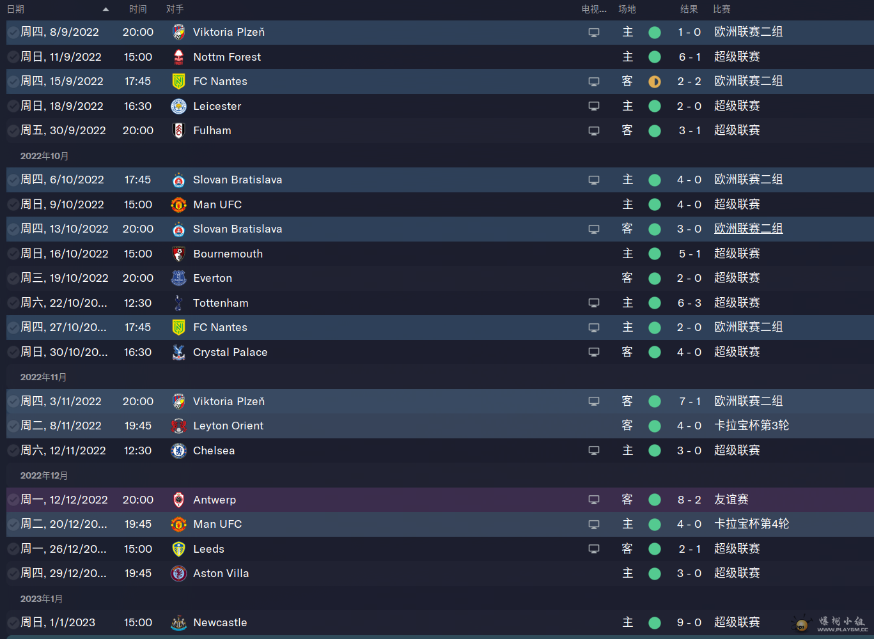
Task: Click the Leicester club crest icon
Action: pos(179,106)
